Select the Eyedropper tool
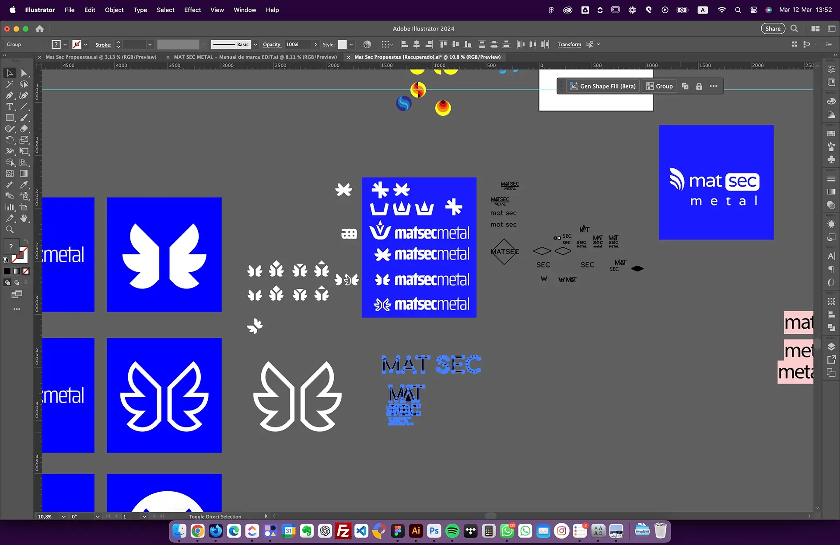Screen dimensions: 840x545 (24, 184)
